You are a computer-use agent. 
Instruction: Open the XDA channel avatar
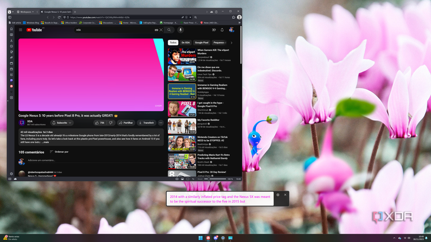22,123
